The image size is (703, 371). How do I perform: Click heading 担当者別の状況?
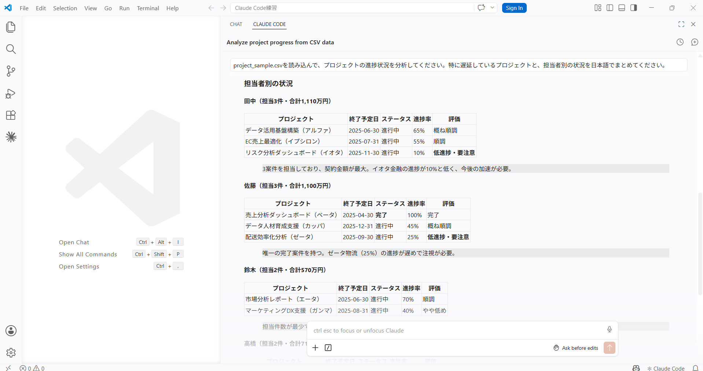(x=268, y=84)
